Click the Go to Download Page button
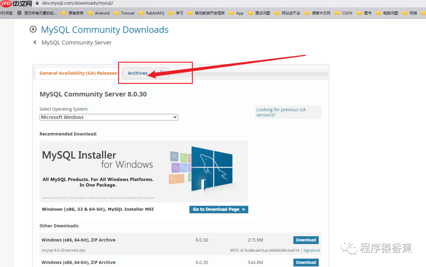426x267 pixels. click(219, 209)
